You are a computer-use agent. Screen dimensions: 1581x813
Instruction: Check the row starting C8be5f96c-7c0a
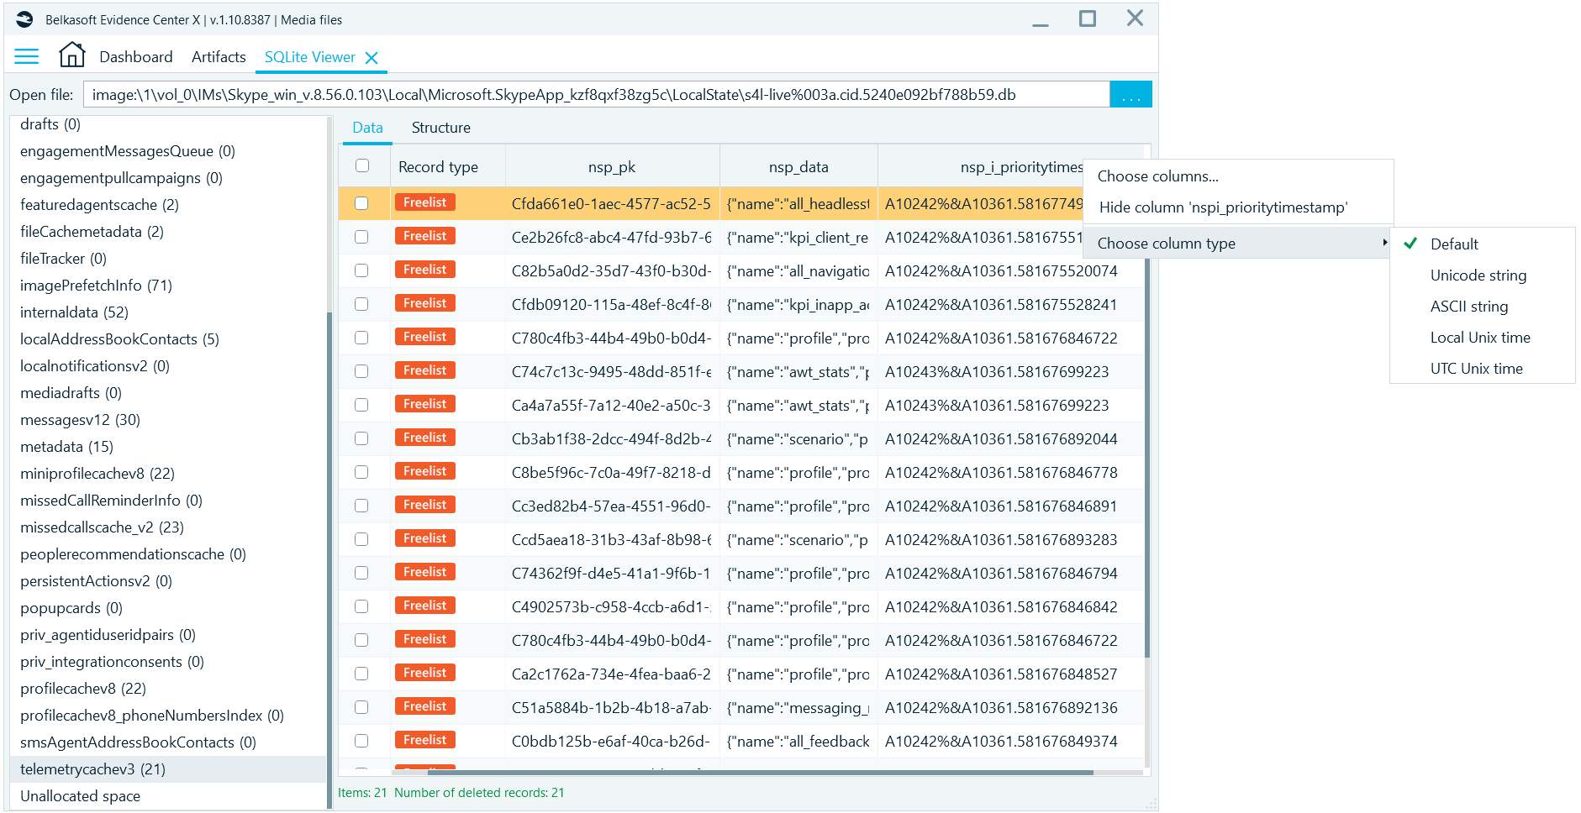tap(361, 472)
